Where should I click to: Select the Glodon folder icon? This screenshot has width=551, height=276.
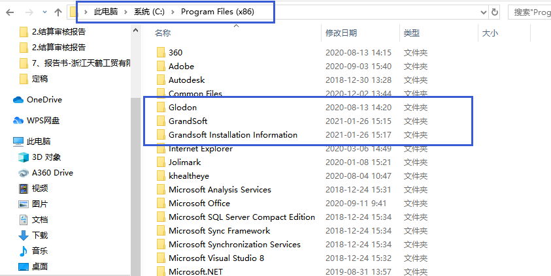[x=161, y=107]
